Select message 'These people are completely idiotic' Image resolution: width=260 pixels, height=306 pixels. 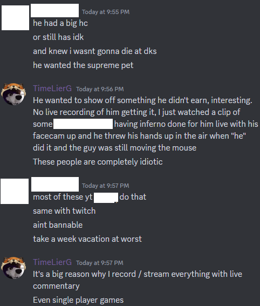[x=98, y=162]
